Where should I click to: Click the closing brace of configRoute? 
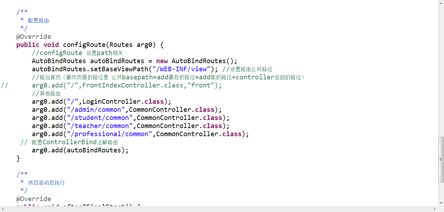click(x=18, y=158)
